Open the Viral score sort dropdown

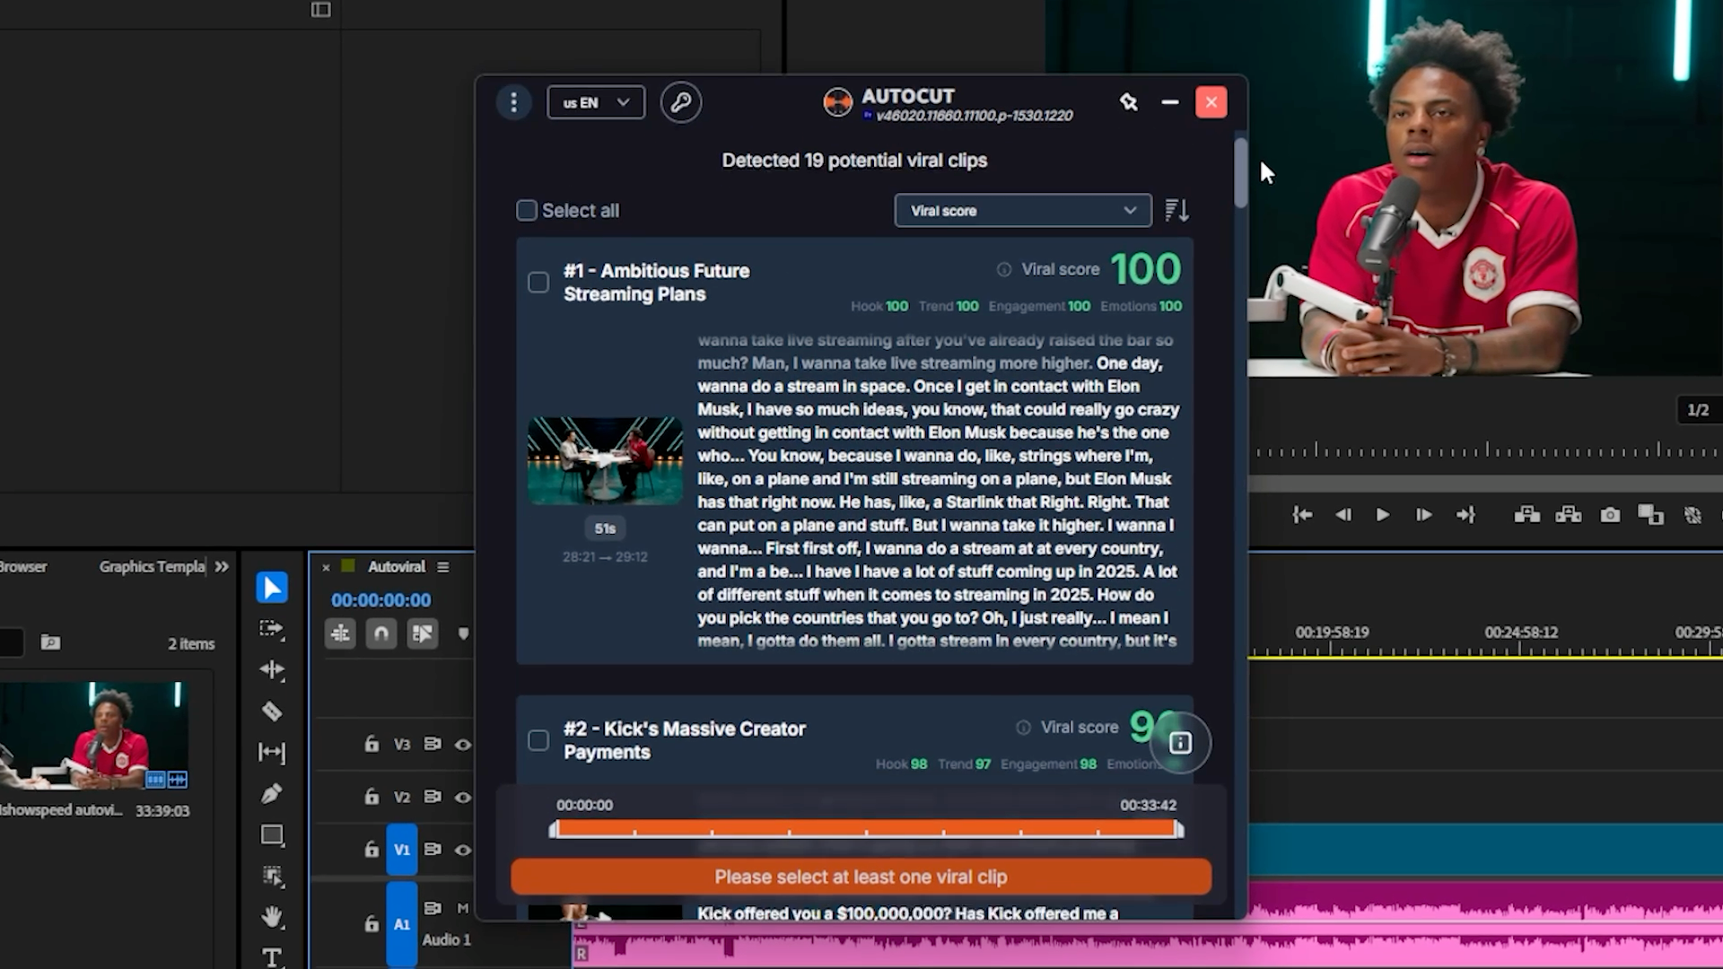[x=1023, y=211]
